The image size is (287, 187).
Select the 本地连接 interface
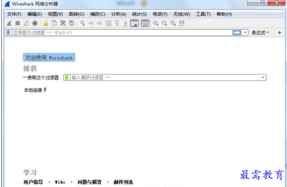tap(33, 90)
